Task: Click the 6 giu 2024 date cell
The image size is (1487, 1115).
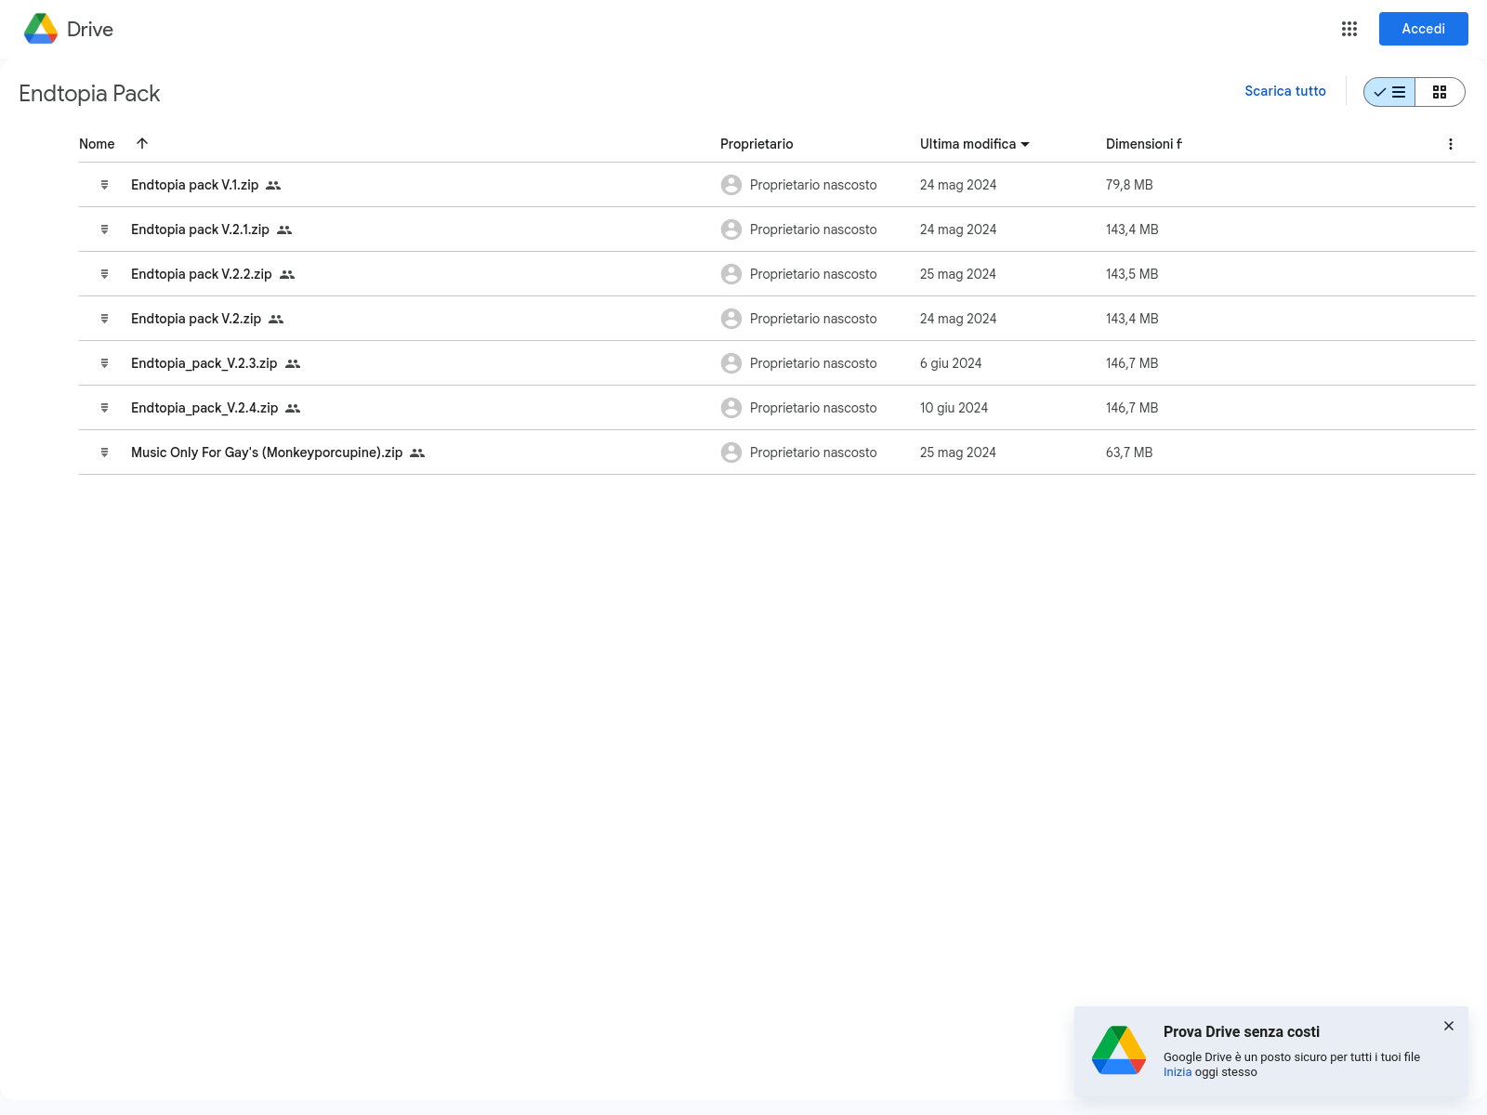Action: point(951,363)
